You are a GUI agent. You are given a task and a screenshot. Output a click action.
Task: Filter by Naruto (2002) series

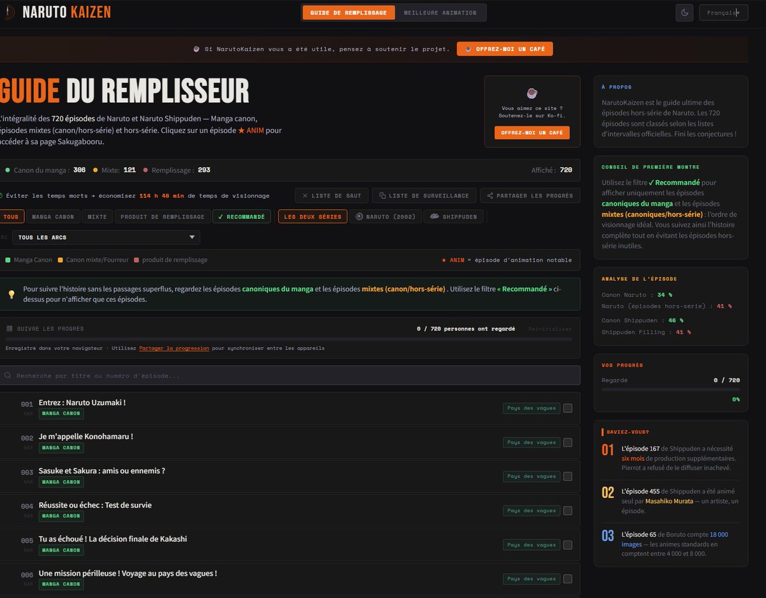click(385, 216)
